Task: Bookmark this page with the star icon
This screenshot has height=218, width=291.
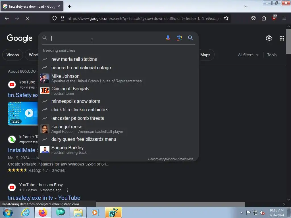Action: [226, 18]
